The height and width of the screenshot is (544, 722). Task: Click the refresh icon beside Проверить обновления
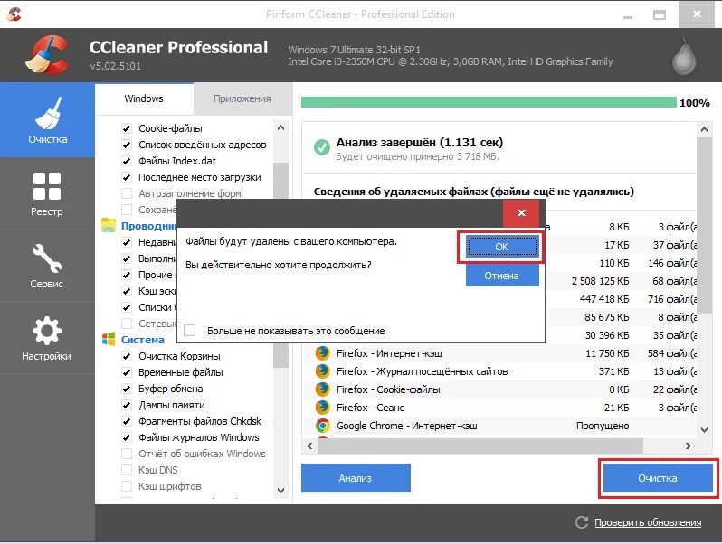coord(582,522)
